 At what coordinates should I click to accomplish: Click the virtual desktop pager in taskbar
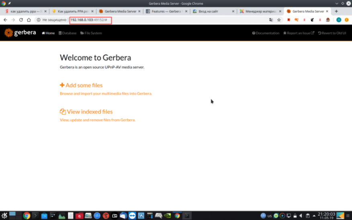pos(15,216)
